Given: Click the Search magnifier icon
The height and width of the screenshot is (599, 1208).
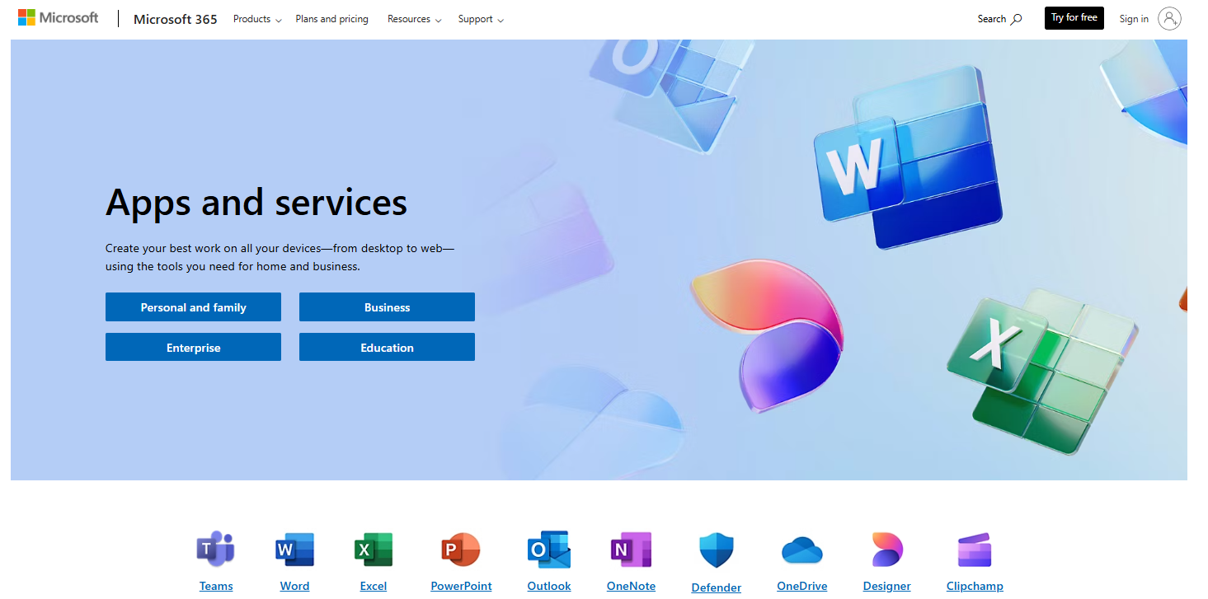Looking at the screenshot, I should (x=1016, y=19).
